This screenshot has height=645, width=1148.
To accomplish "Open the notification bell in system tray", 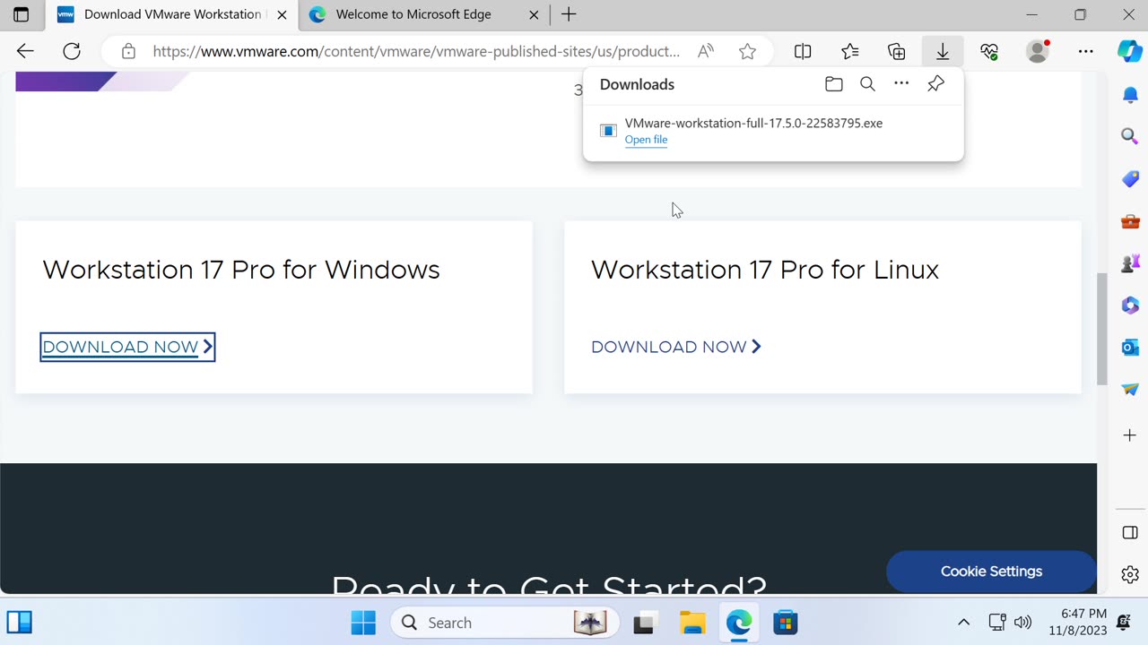I will pyautogui.click(x=1125, y=622).
